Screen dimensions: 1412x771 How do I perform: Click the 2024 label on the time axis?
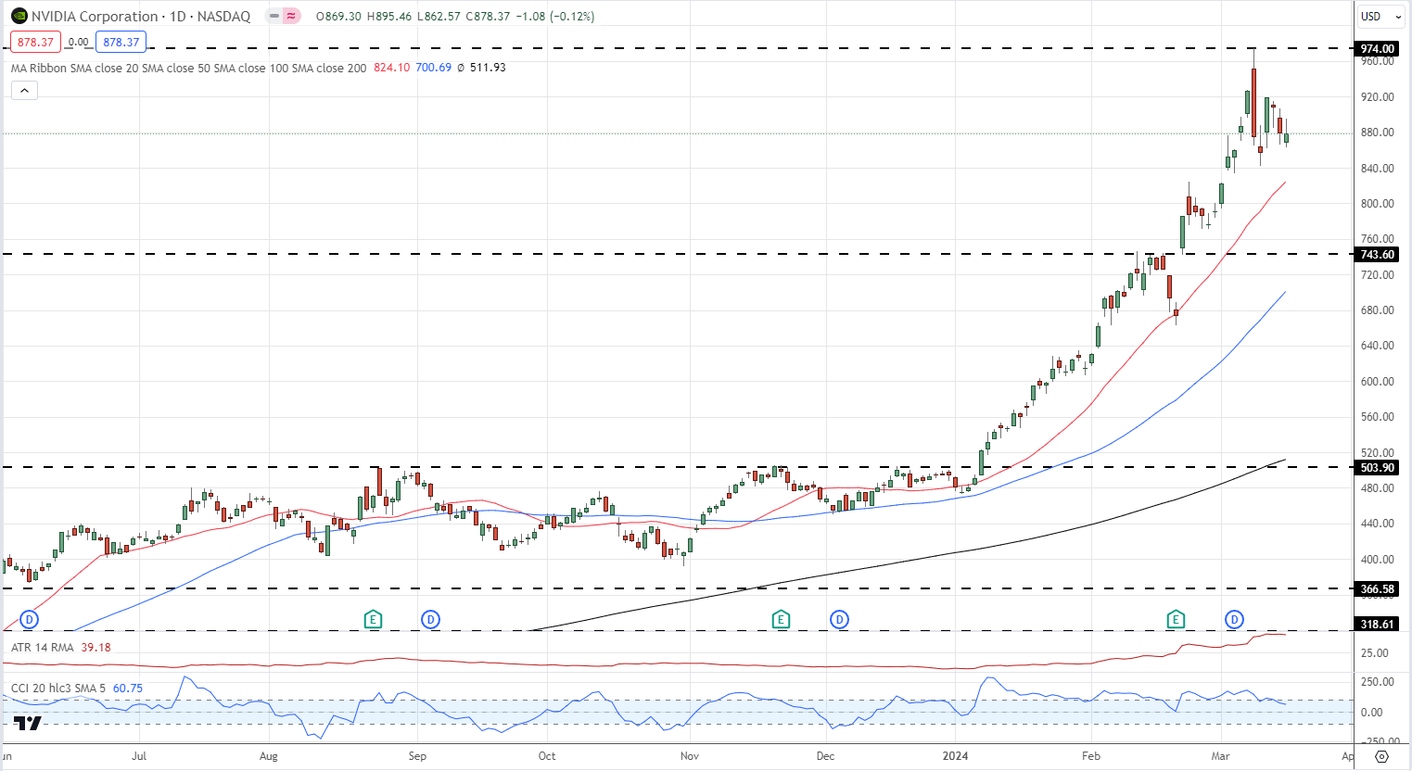point(955,756)
